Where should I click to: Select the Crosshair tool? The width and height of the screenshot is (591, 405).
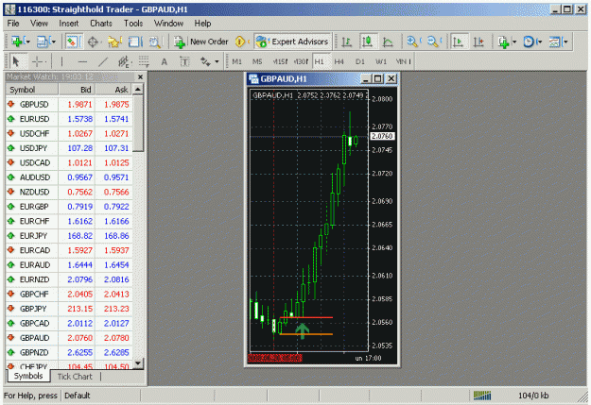click(x=37, y=61)
